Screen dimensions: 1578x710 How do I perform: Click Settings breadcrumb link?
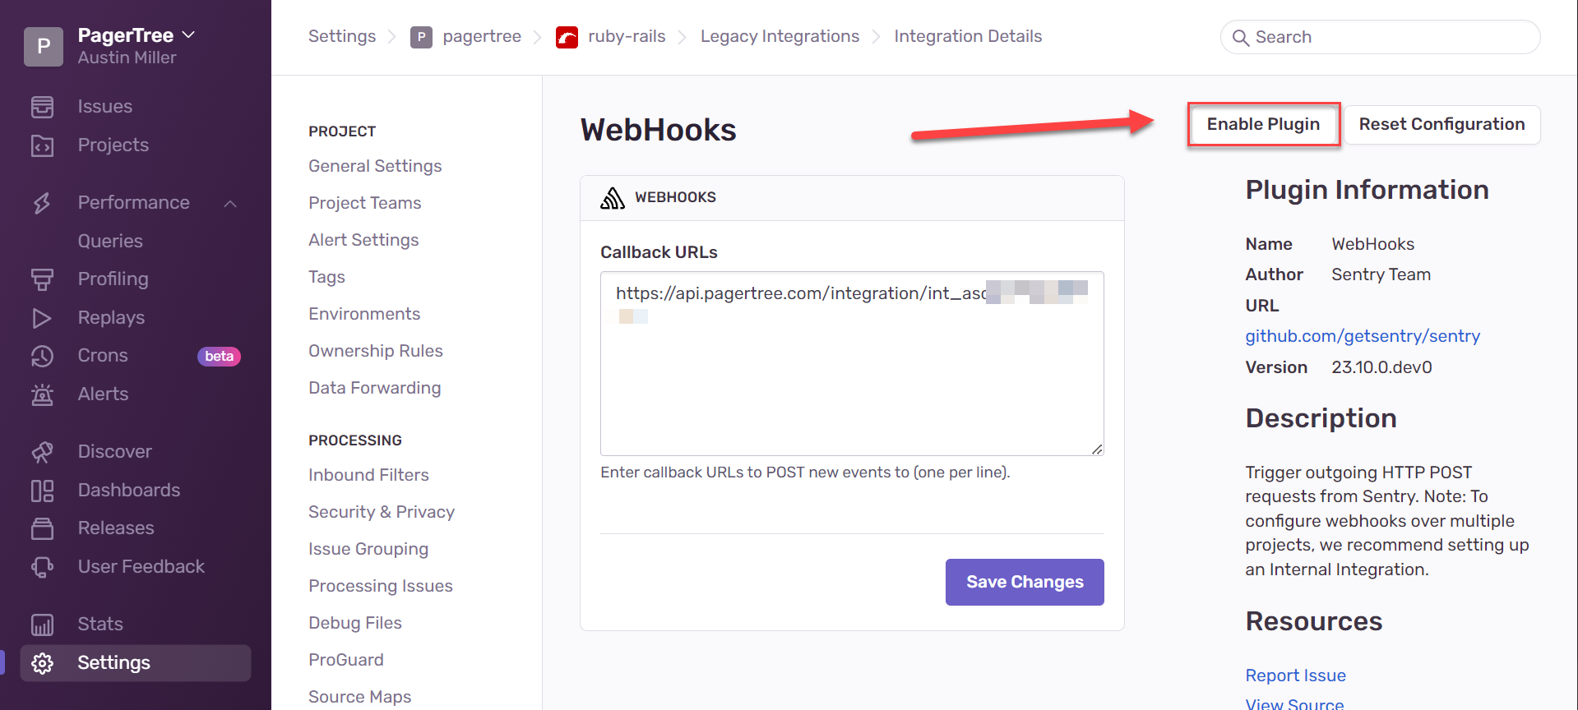(342, 37)
